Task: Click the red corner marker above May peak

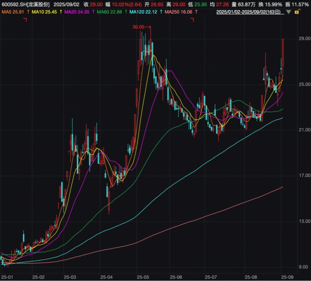Action: click(x=192, y=20)
